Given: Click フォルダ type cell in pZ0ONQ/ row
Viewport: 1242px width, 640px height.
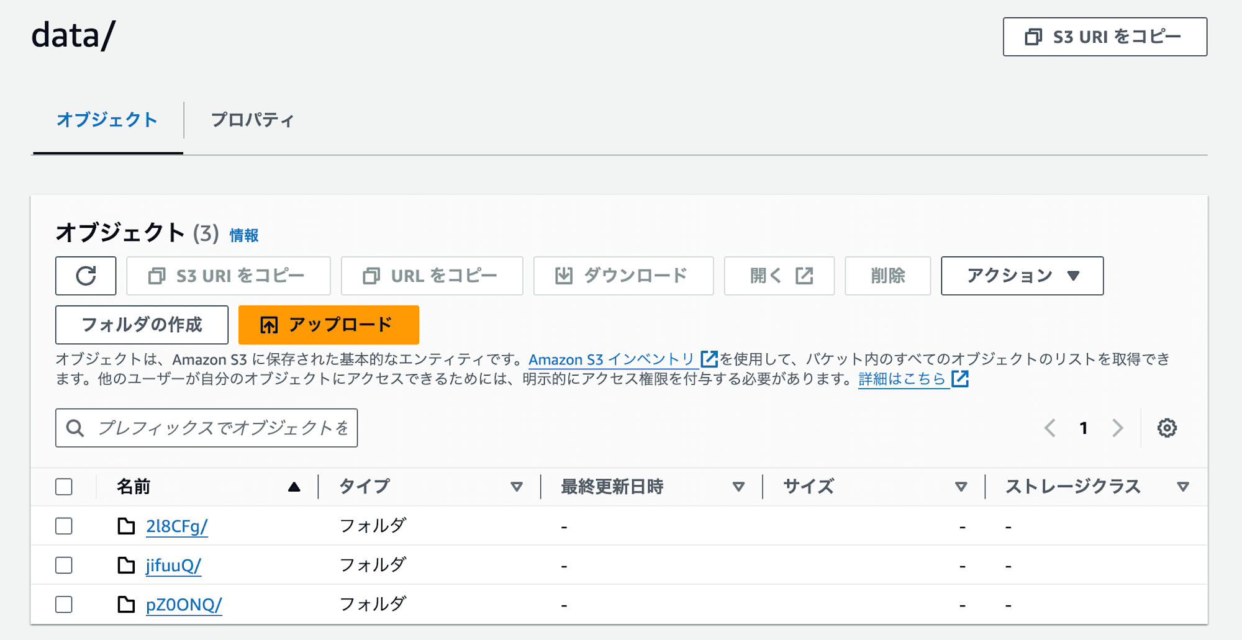Looking at the screenshot, I should (x=373, y=604).
